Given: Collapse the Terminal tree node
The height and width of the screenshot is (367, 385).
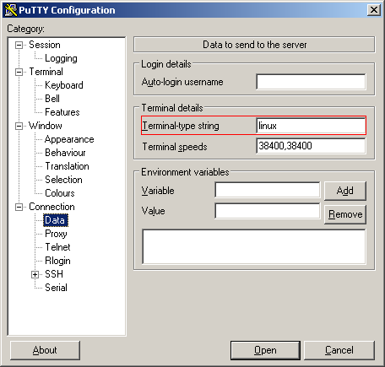Looking at the screenshot, I should tap(19, 72).
